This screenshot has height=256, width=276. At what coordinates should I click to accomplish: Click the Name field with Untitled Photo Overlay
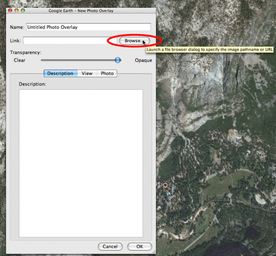pos(88,27)
